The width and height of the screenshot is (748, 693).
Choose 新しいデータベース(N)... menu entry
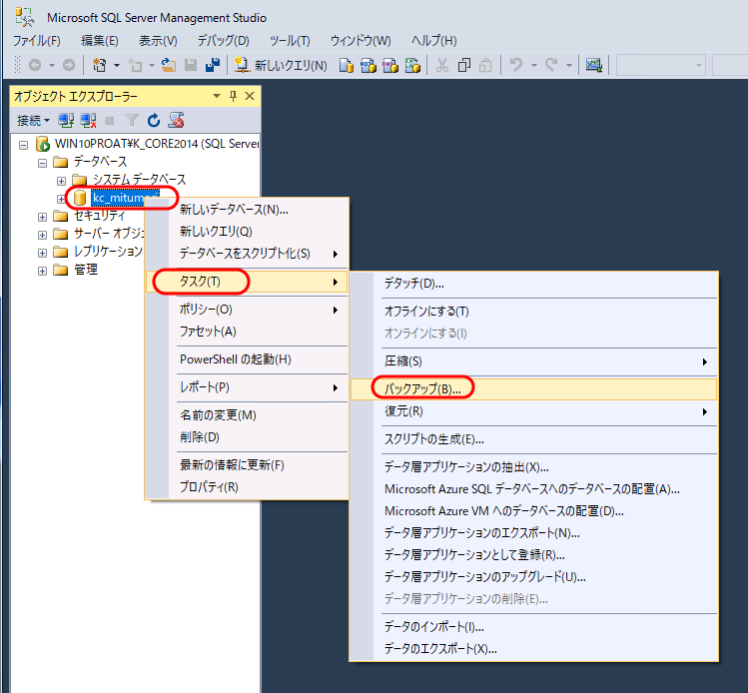click(x=247, y=210)
